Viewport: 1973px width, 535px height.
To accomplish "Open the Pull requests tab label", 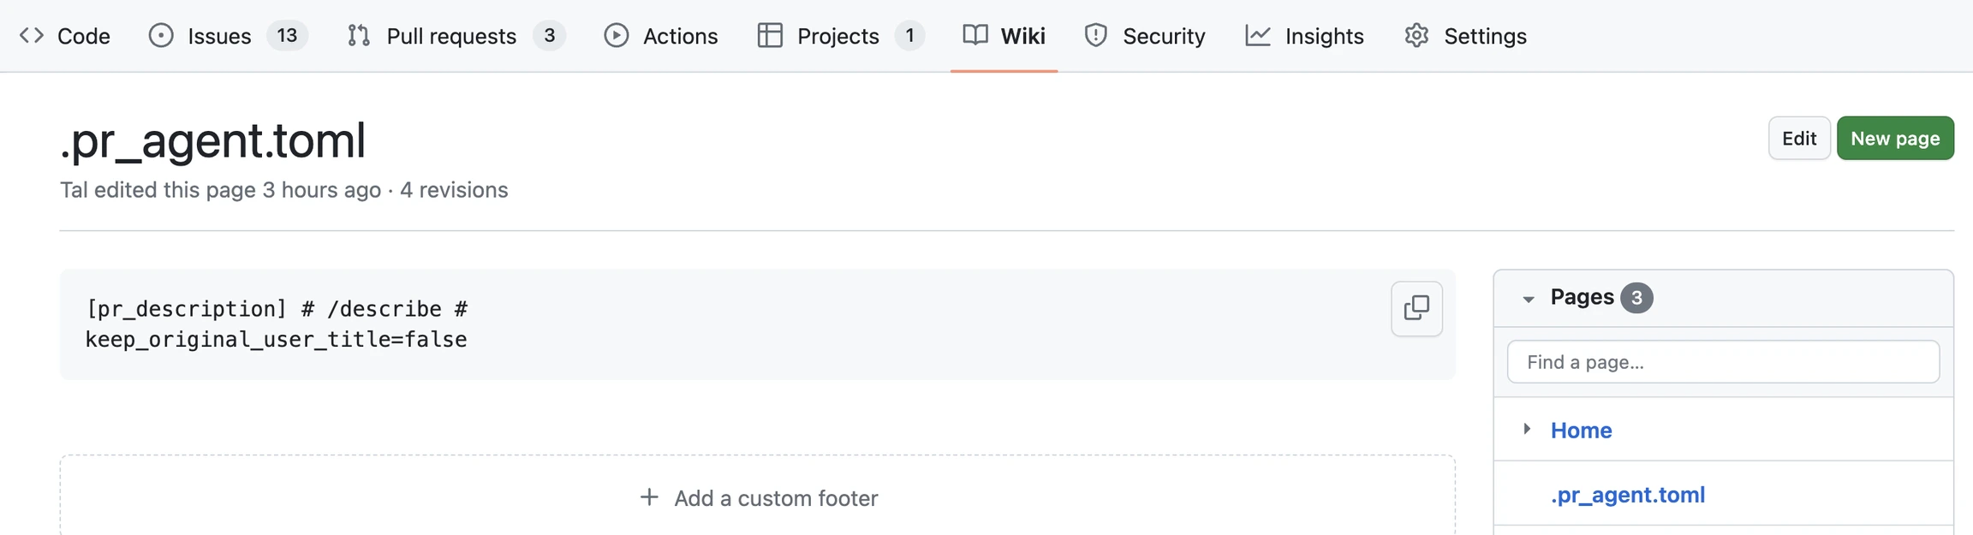I will [451, 36].
